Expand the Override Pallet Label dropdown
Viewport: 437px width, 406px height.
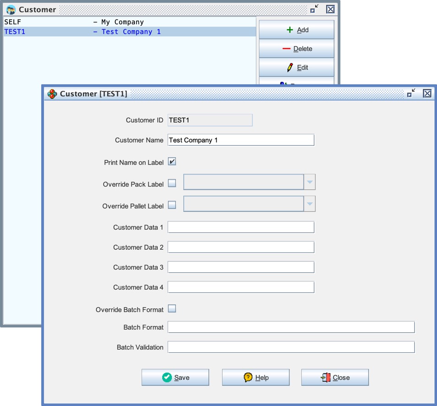[310, 204]
